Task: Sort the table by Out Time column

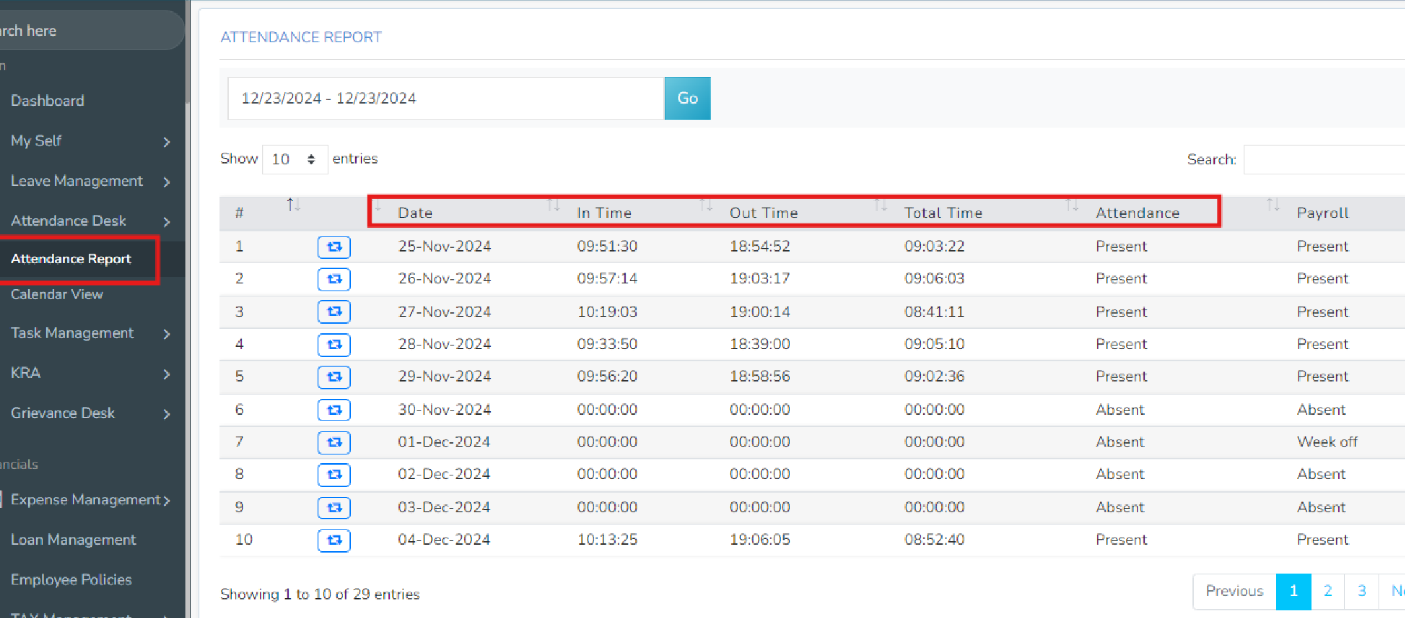Action: click(764, 213)
